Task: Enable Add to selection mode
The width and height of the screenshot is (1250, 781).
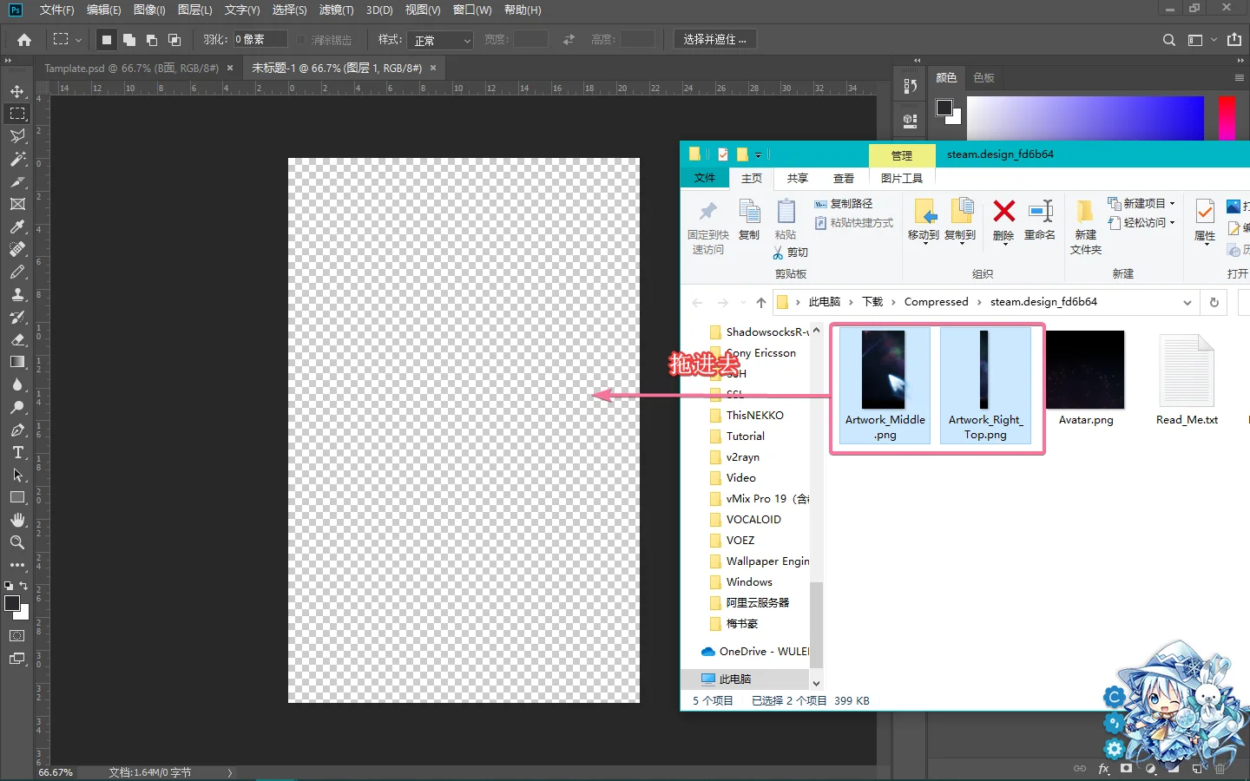Action: (x=129, y=40)
